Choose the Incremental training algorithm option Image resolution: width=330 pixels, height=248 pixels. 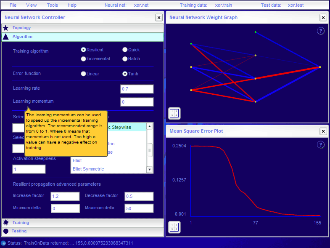[83, 59]
